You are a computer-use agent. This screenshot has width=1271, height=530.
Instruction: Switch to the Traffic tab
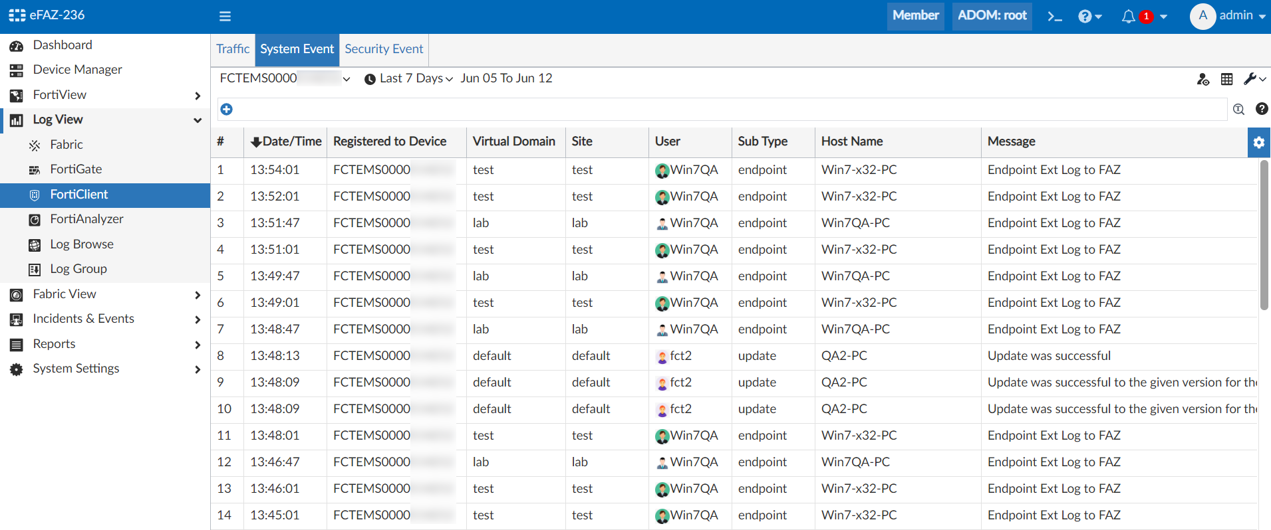[233, 49]
